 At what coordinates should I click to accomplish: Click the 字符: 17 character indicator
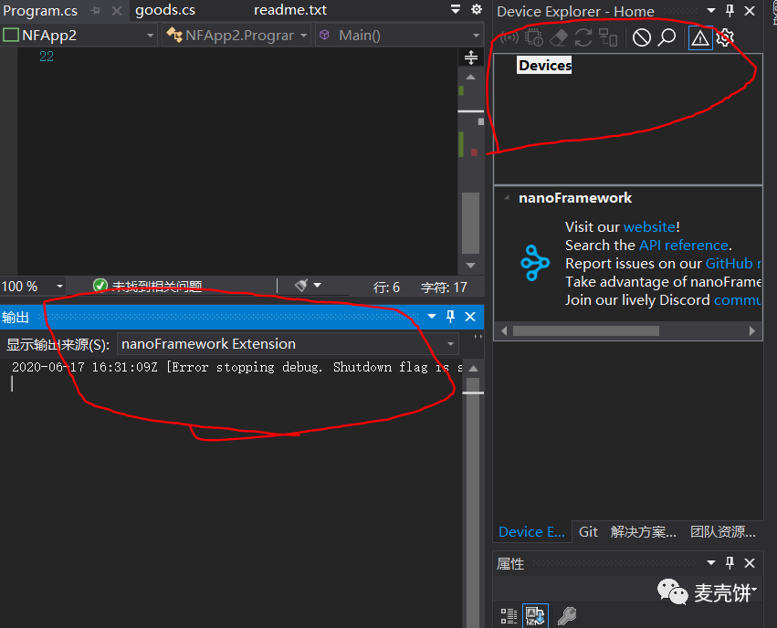pos(444,288)
